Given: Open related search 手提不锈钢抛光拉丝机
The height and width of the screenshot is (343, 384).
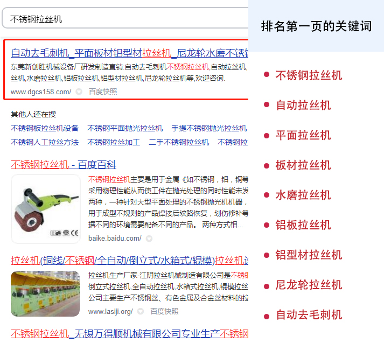Looking at the screenshot, I should [209, 128].
